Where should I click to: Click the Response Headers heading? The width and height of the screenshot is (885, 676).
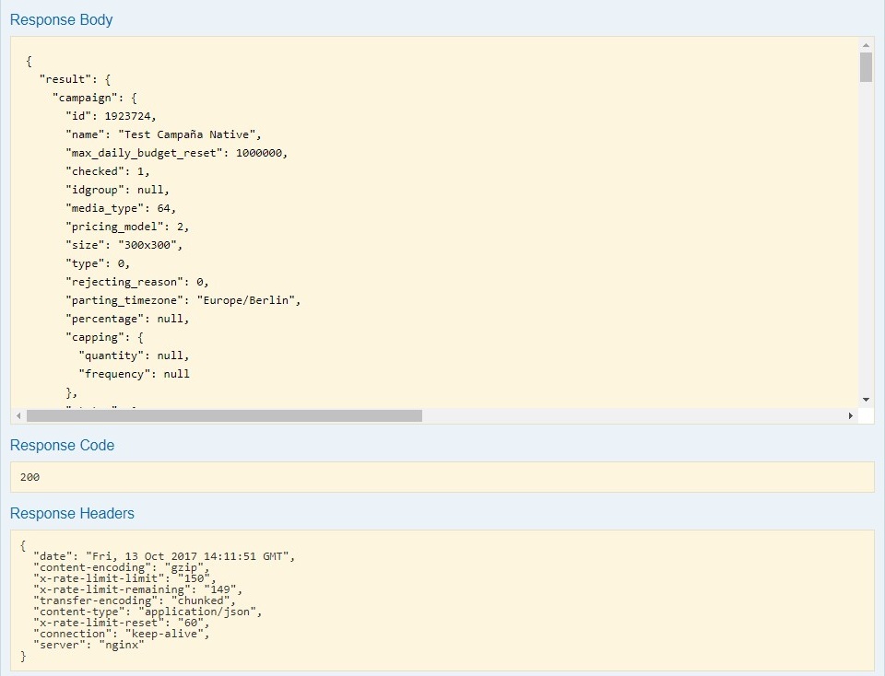(72, 513)
